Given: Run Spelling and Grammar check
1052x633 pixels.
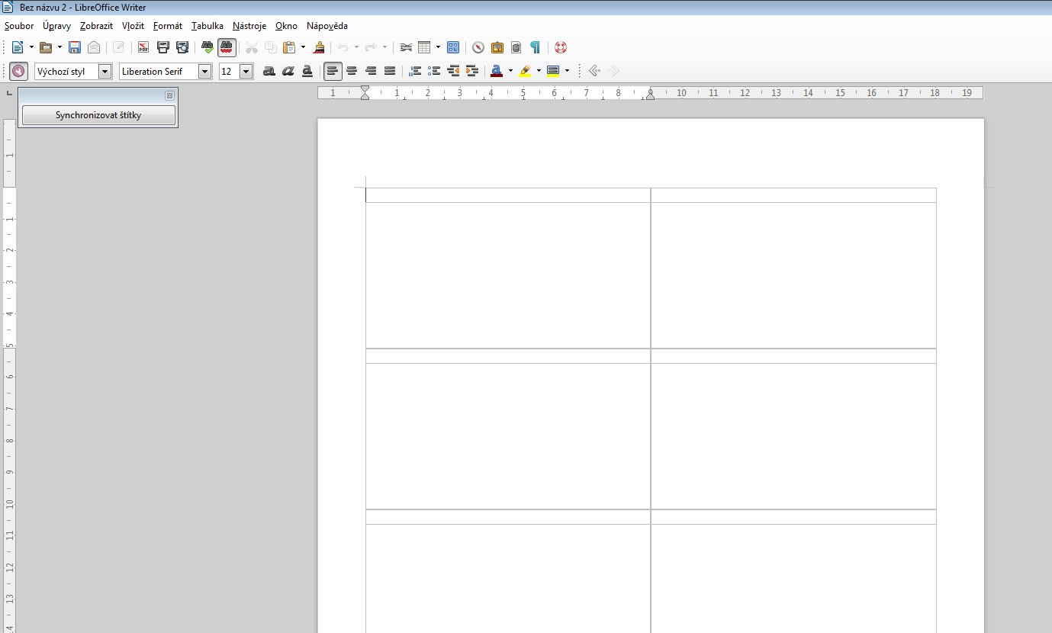Looking at the screenshot, I should [x=208, y=47].
